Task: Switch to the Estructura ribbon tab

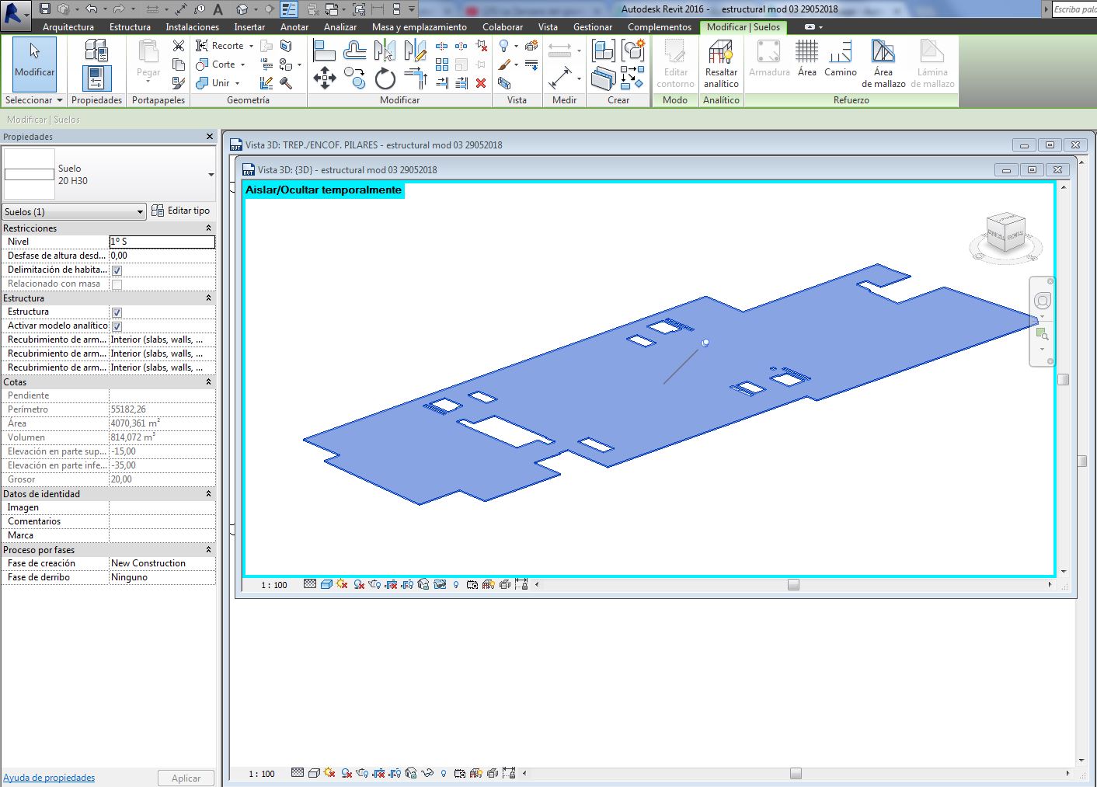Action: [130, 26]
